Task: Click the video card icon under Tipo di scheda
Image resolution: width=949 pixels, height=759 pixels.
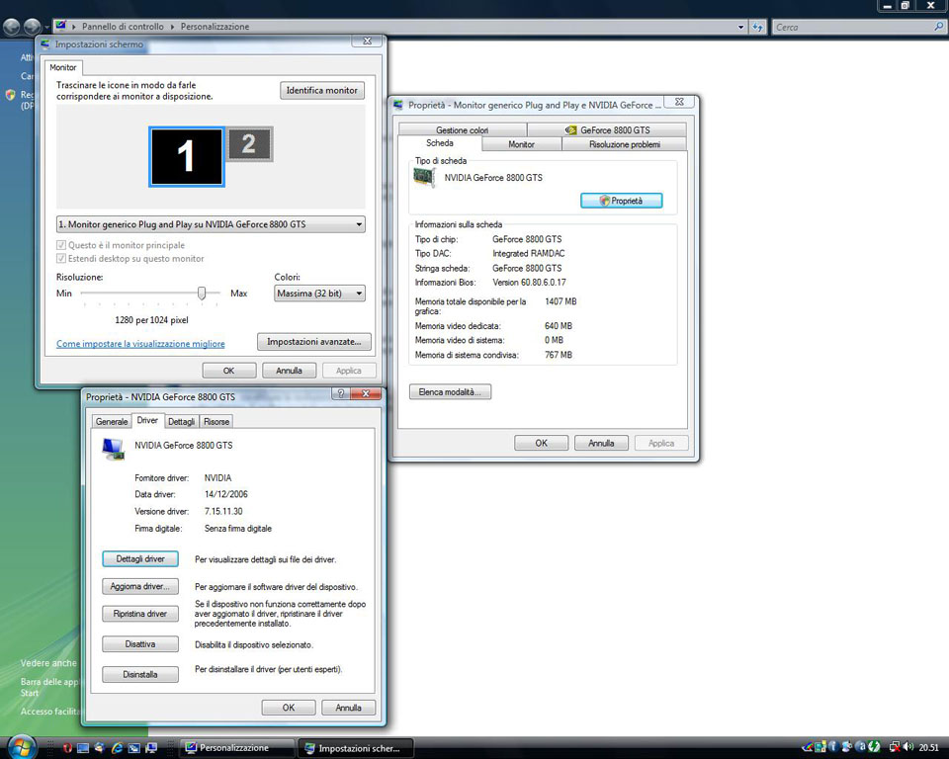Action: tap(424, 177)
